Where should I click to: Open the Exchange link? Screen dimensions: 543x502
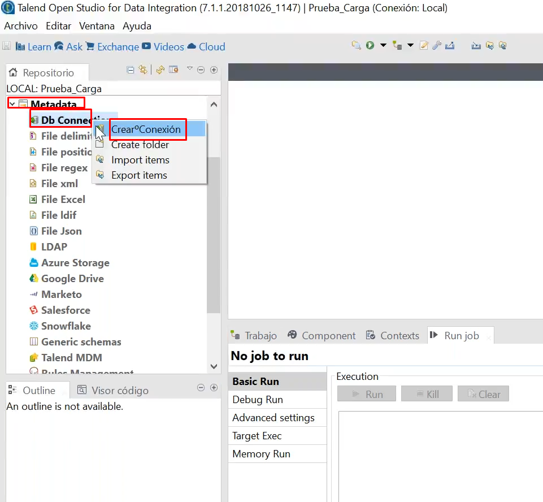112,46
